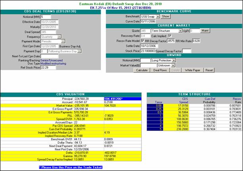
Task: Click the Unwind Market Value($) field
Action: (149, 66)
